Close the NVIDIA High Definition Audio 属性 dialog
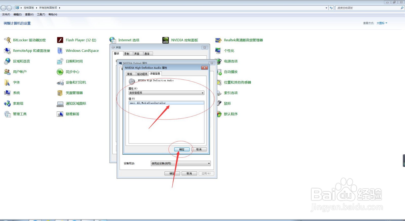 click(205, 68)
